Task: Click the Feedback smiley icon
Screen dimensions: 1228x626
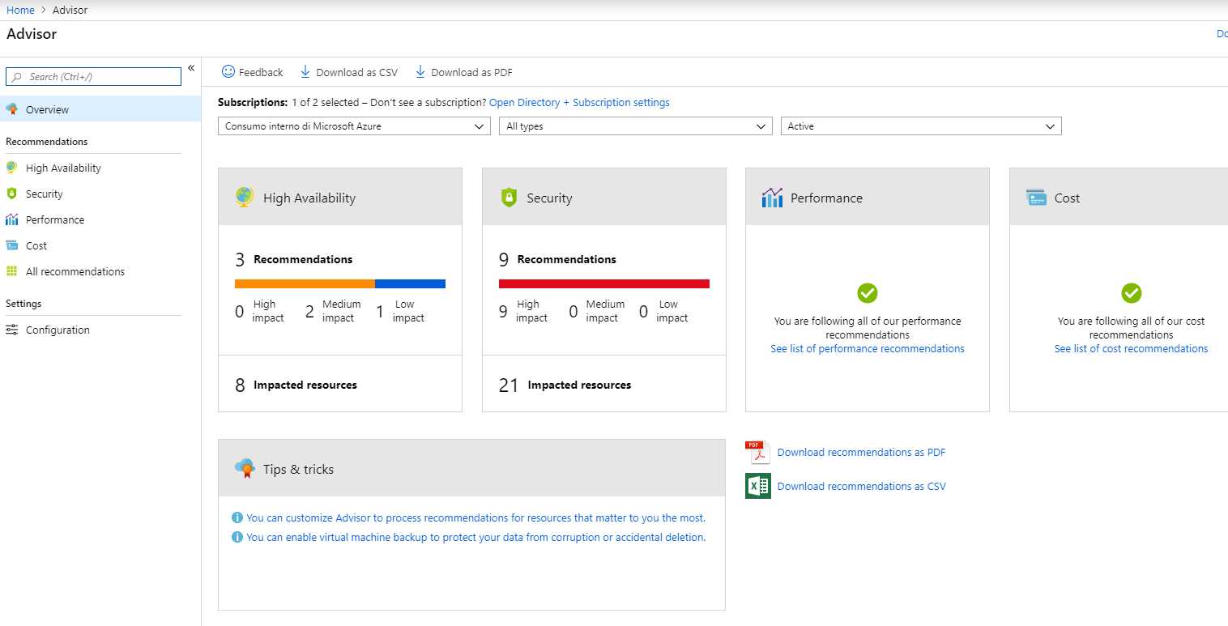Action: tap(229, 72)
